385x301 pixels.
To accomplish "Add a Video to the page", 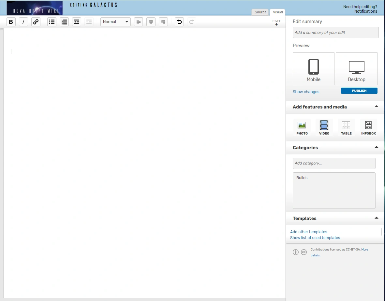I will pos(324,127).
